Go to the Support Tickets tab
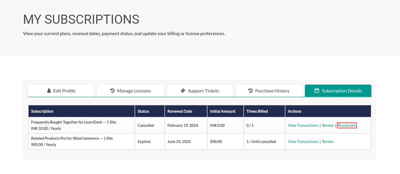Viewport: 400px width, 174px height. [x=203, y=91]
